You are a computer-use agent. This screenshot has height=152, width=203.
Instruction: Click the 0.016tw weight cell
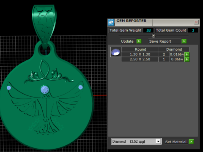(177, 54)
